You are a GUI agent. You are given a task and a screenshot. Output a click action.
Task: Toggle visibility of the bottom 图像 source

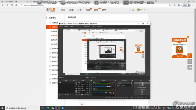(x=87, y=92)
